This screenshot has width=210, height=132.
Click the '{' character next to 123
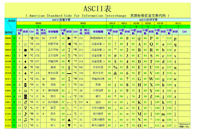pos(175,103)
